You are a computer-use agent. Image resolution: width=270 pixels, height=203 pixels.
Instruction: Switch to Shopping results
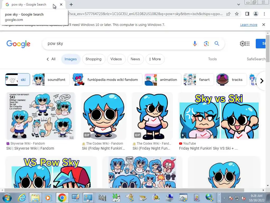click(x=94, y=59)
